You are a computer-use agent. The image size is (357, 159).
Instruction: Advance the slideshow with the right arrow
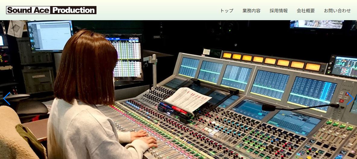click(x=350, y=98)
